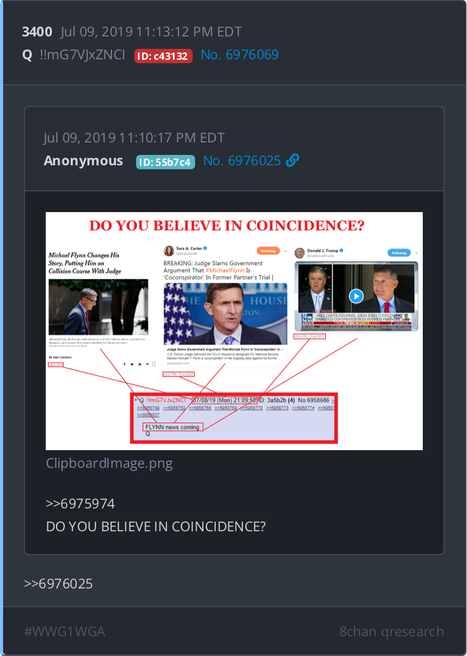Click the >>6976025 reply link at bottom

(58, 584)
